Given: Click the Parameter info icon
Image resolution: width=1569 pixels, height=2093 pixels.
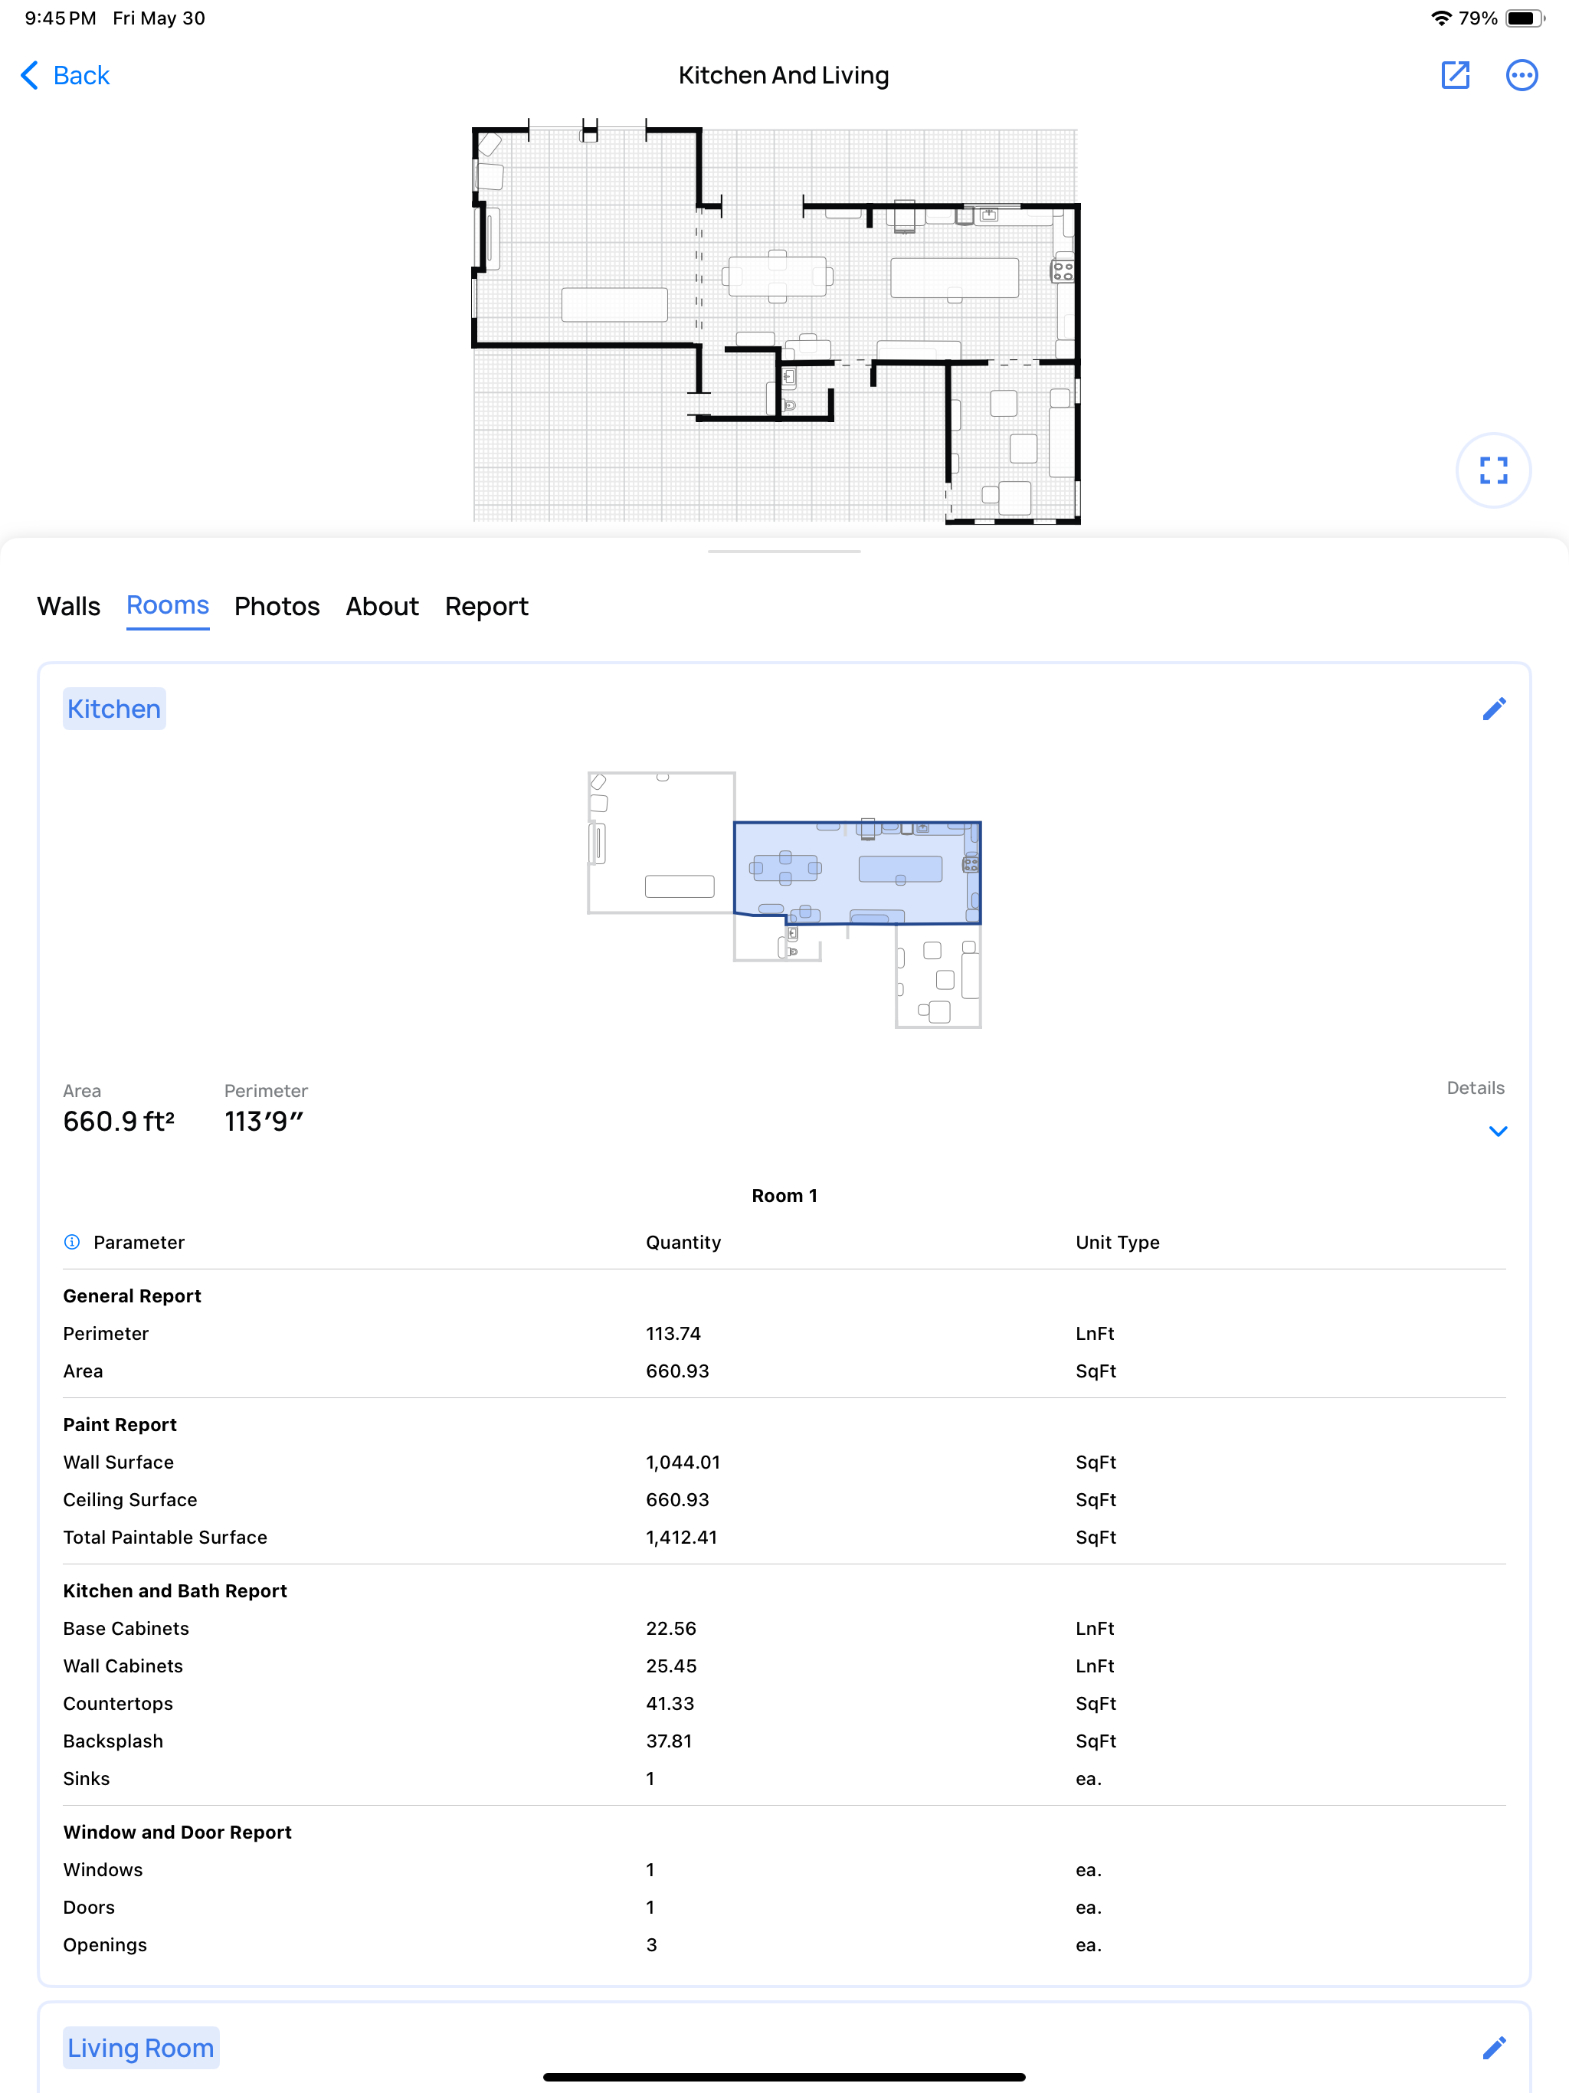Looking at the screenshot, I should (x=72, y=1241).
